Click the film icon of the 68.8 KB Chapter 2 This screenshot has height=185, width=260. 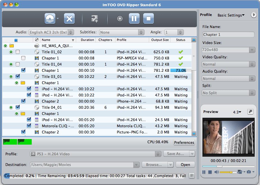point(37,101)
